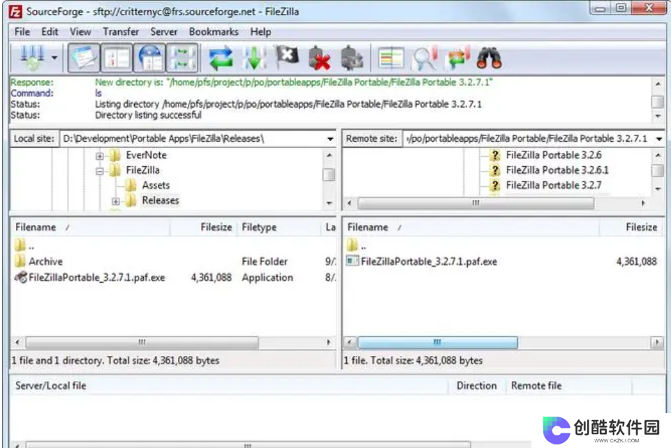Select FileZilla folder in local tree
Screen dimensions: 671x448
point(142,170)
